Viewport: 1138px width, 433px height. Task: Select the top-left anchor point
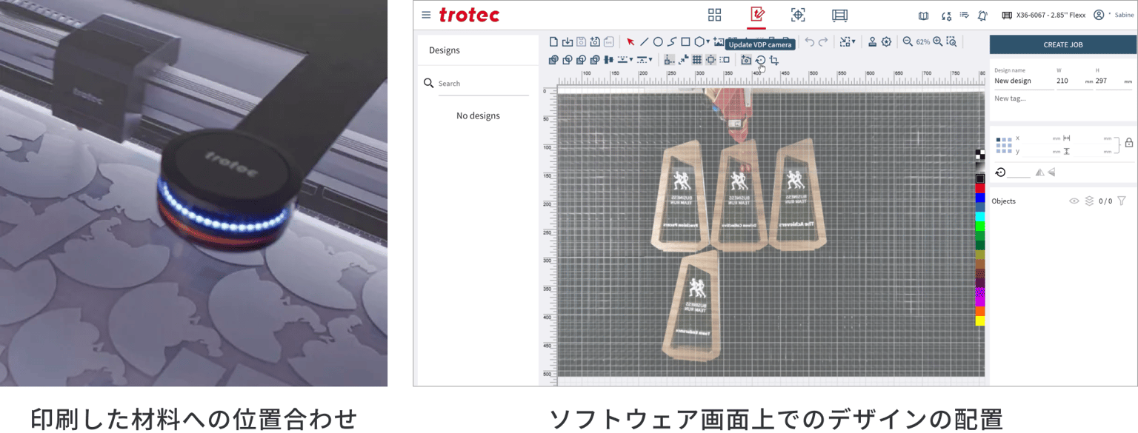[998, 139]
